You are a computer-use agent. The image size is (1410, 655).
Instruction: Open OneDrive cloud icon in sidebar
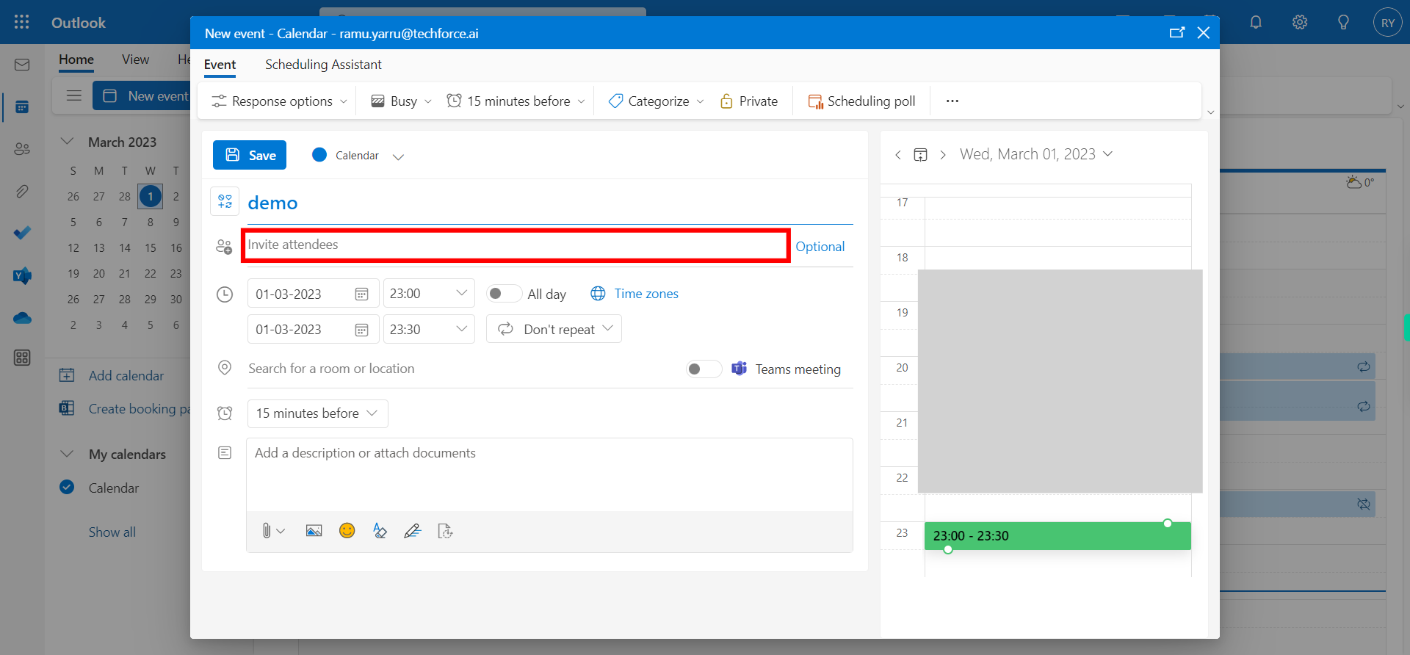(x=22, y=318)
